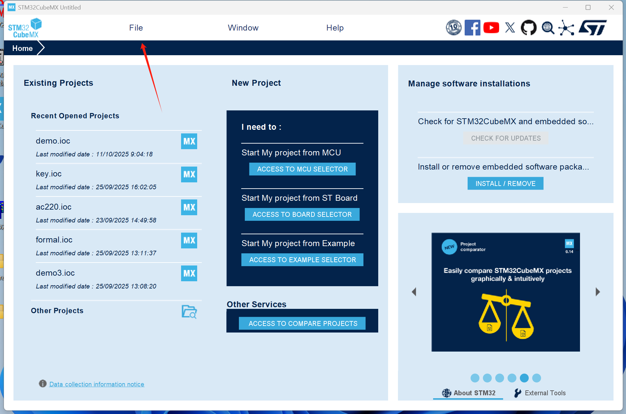
Task: Click INSTALL / REMOVE button
Action: [505, 184]
